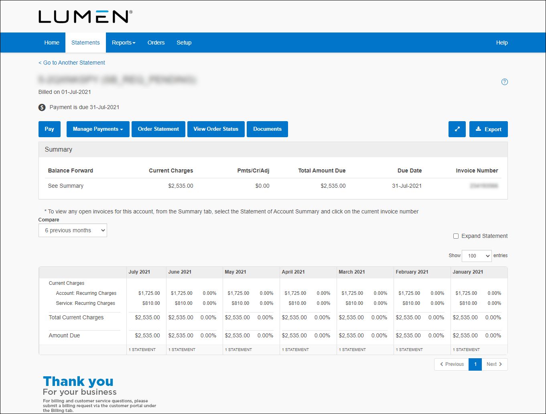Image resolution: width=546 pixels, height=414 pixels.
Task: Open the Compare months dropdown
Action: point(73,230)
